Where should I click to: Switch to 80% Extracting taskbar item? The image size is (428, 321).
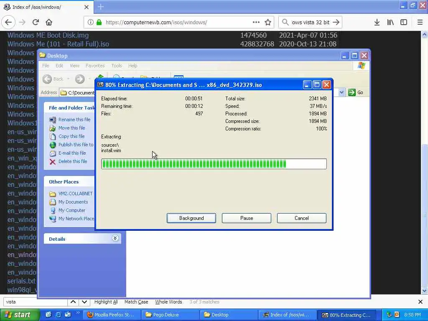[x=346, y=315]
